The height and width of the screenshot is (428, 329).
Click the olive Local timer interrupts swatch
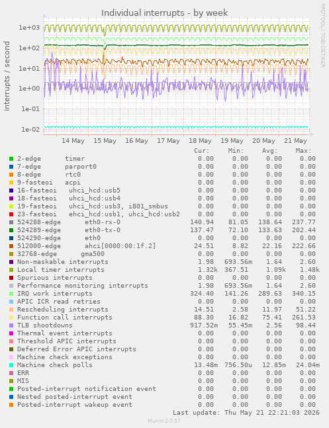pos(11,270)
